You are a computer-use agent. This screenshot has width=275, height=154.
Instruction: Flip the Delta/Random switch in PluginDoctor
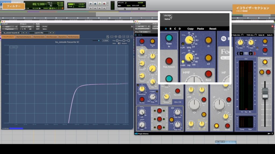(x=119, y=43)
